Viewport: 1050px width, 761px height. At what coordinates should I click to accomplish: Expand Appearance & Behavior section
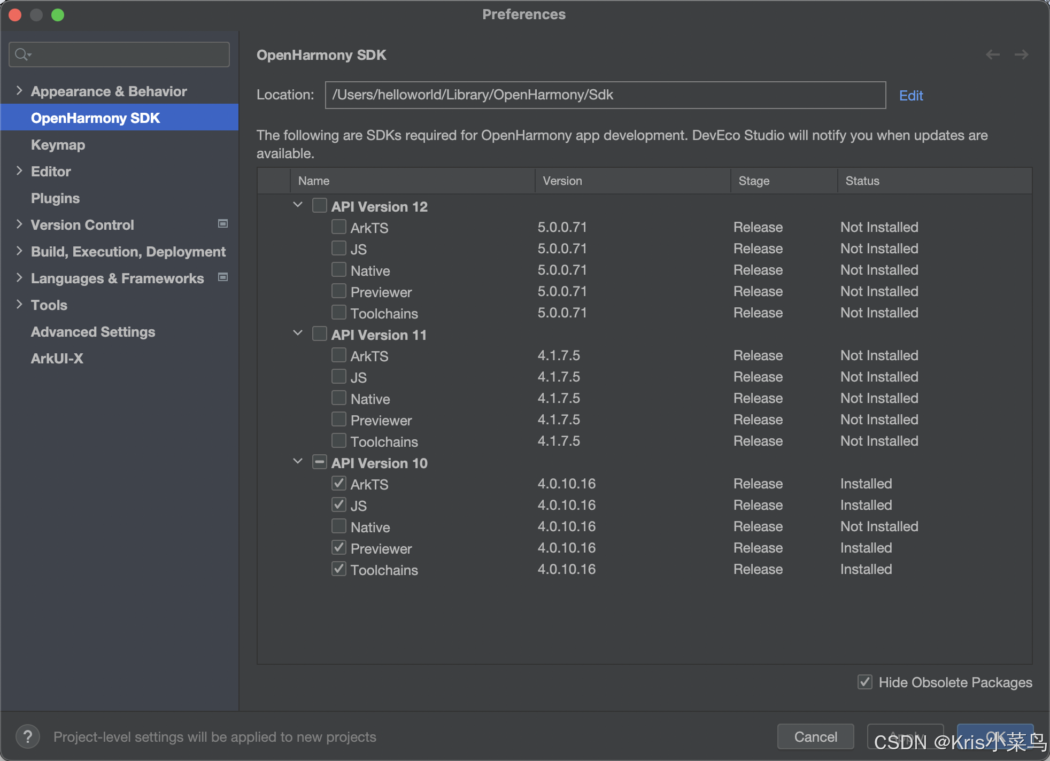click(x=19, y=91)
